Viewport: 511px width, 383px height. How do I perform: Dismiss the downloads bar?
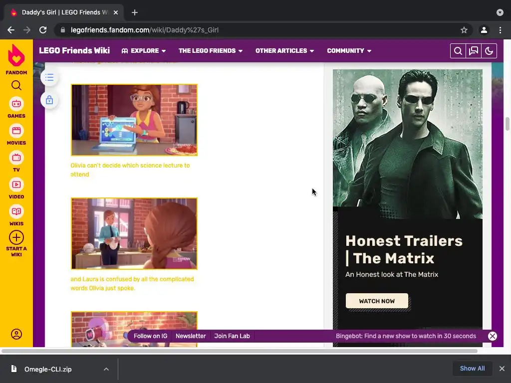(x=502, y=369)
